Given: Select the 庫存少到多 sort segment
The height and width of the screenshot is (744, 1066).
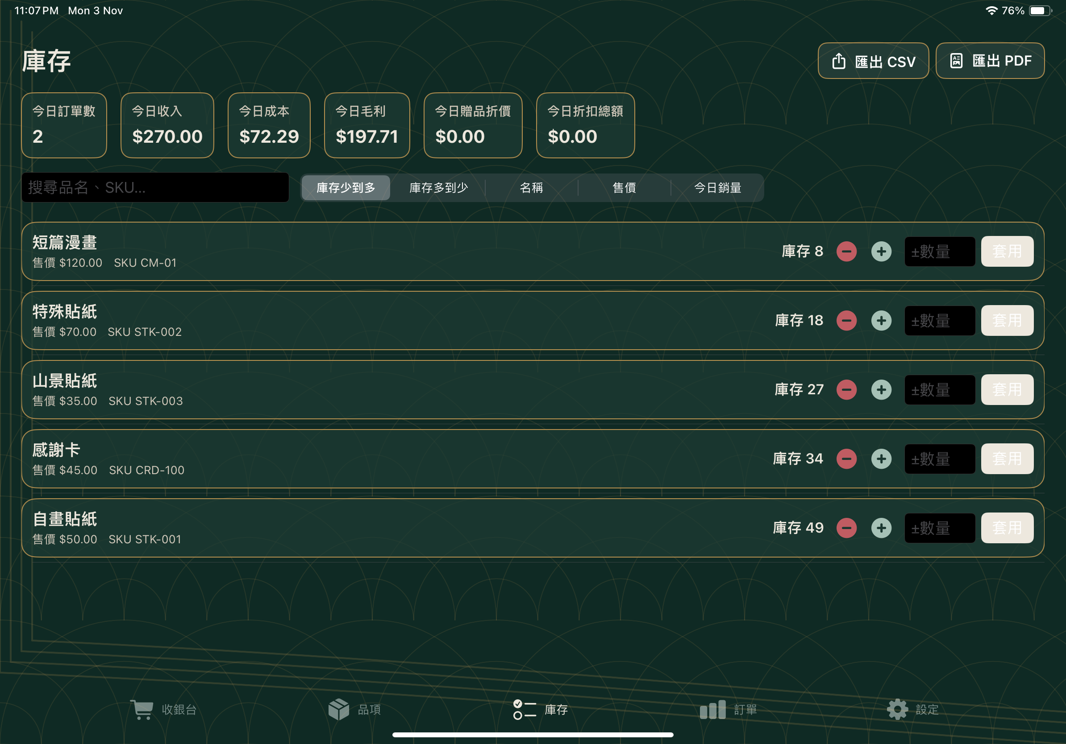Looking at the screenshot, I should (346, 188).
